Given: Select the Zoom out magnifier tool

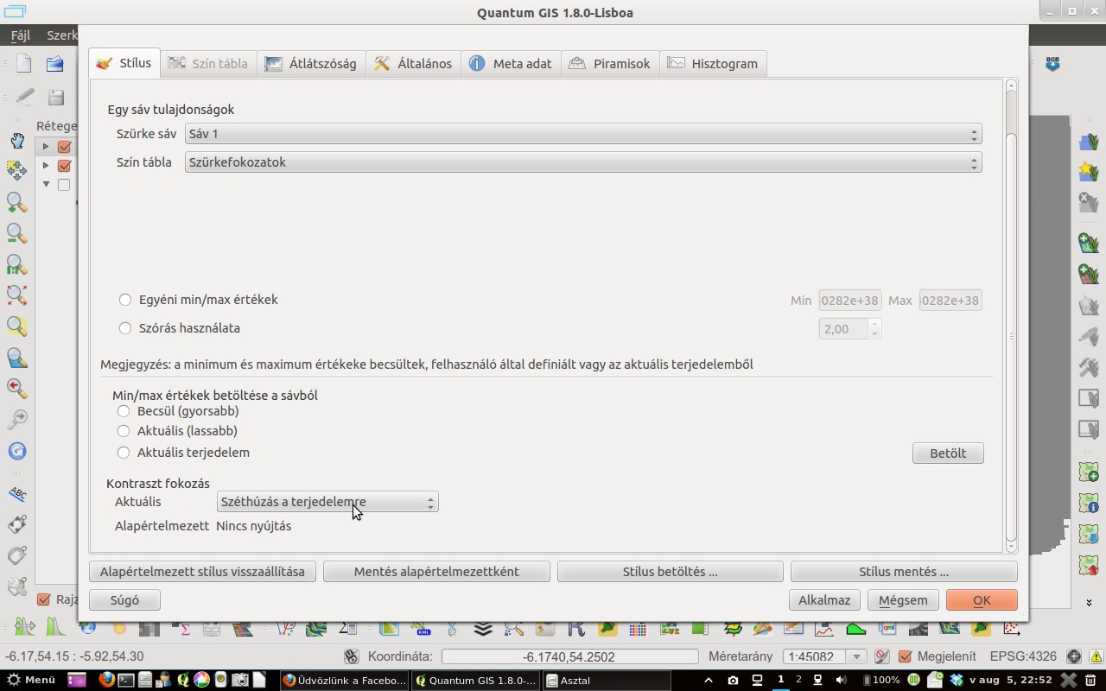Looking at the screenshot, I should pyautogui.click(x=16, y=233).
